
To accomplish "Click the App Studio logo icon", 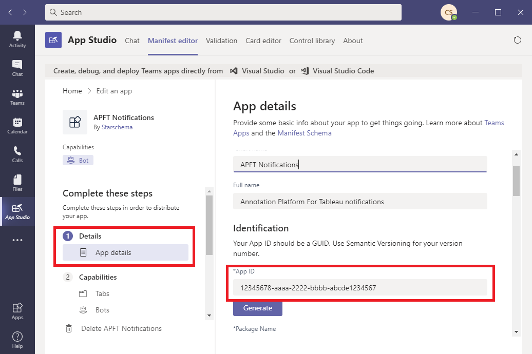I will (x=53, y=40).
